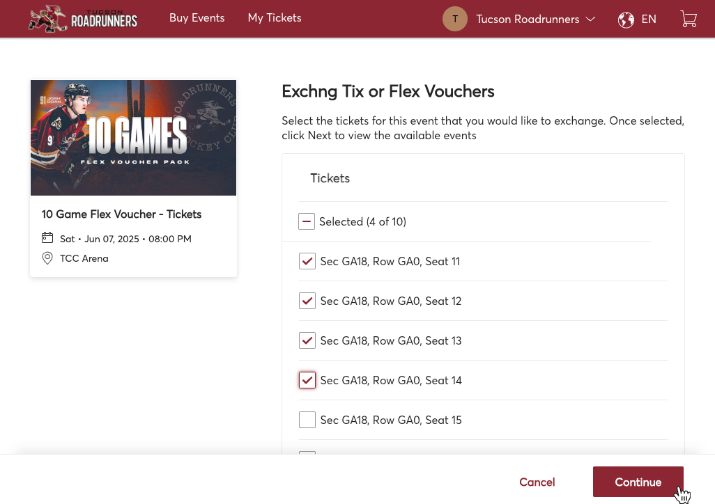This screenshot has height=504, width=715.
Task: Uncheck Seat 11 ticket checkbox
Action: coord(307,261)
